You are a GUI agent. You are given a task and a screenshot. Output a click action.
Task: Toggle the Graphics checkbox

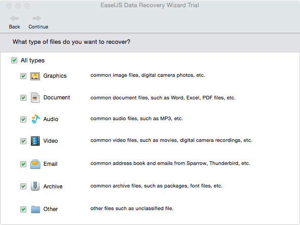pyautogui.click(x=24, y=76)
